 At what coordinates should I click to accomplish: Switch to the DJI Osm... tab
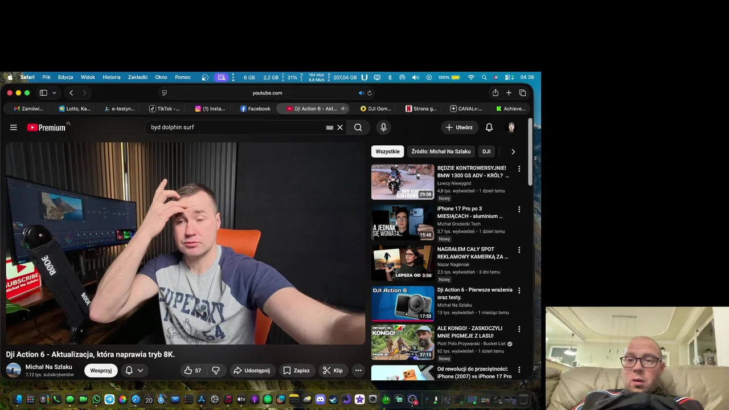[376, 109]
